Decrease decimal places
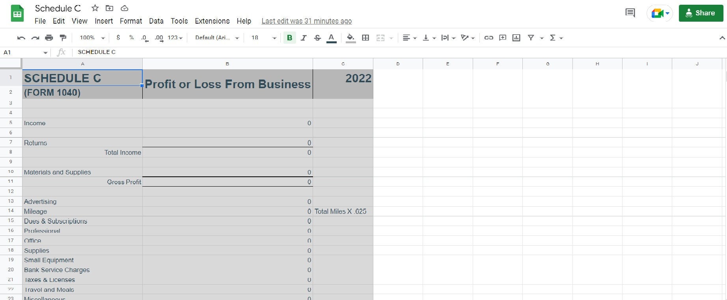 pyautogui.click(x=145, y=38)
